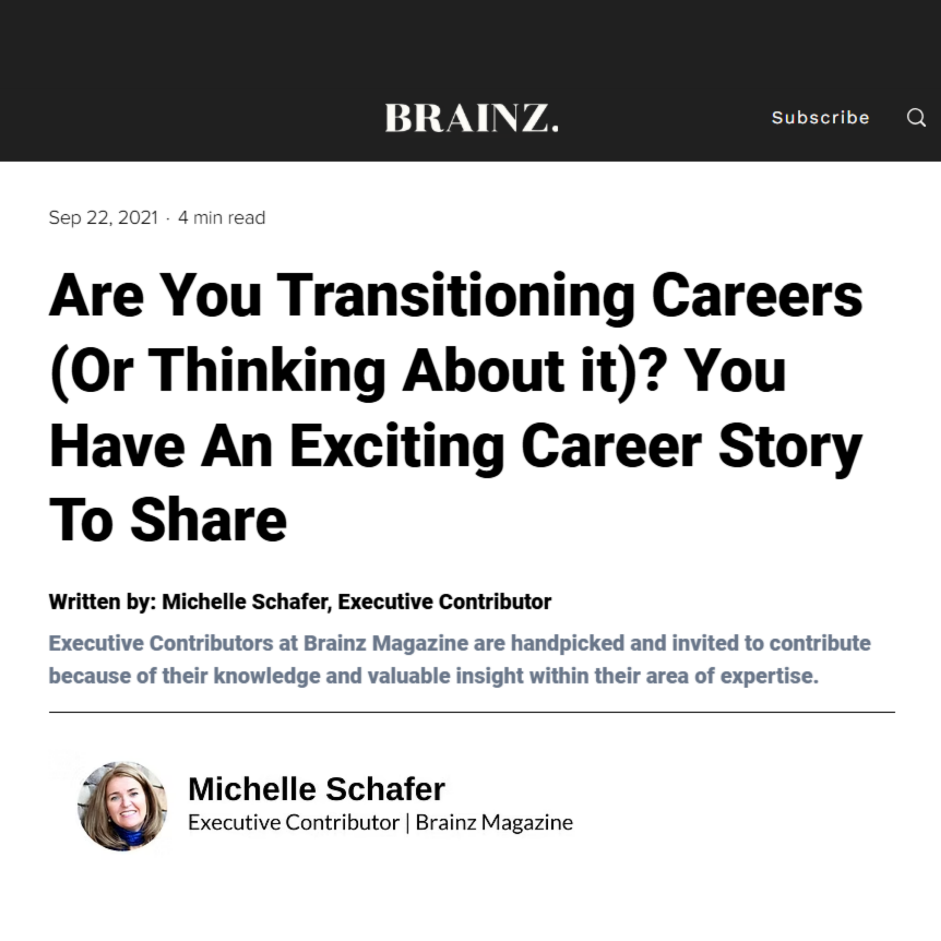Click the BRAINZ logo in the header

(472, 118)
